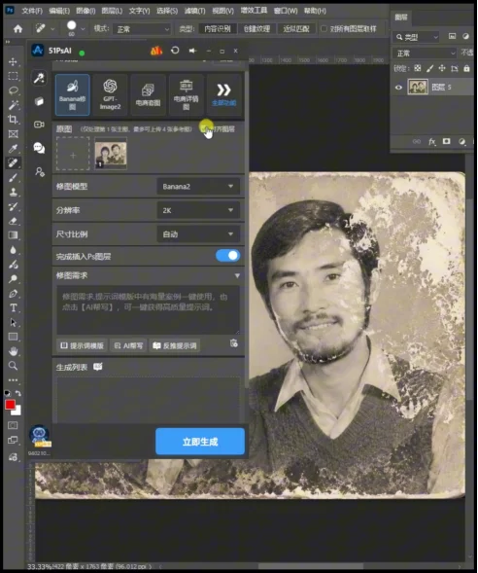Screen dimensions: 478x573
Task: Select the 内容识别 type button
Action: point(218,28)
